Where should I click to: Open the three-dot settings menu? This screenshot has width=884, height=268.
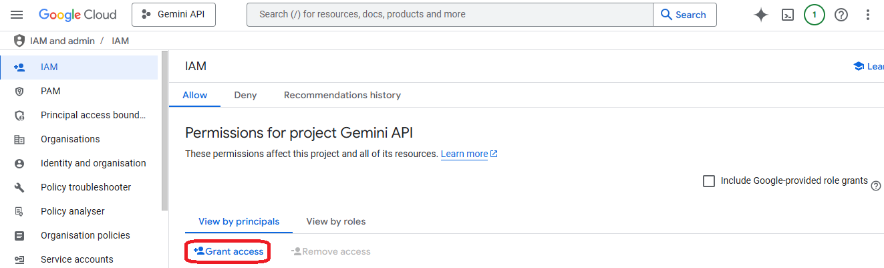pyautogui.click(x=868, y=15)
